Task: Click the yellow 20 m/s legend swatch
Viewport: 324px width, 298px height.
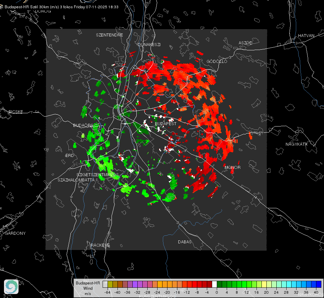Action: 264,284
